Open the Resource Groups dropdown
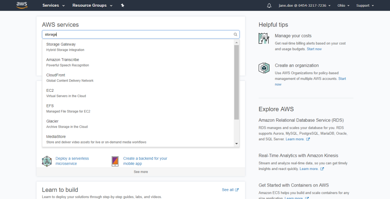390x199 pixels. click(x=92, y=5)
